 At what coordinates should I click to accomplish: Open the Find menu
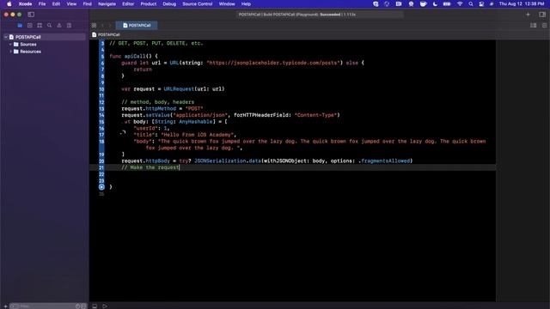tap(88, 3)
